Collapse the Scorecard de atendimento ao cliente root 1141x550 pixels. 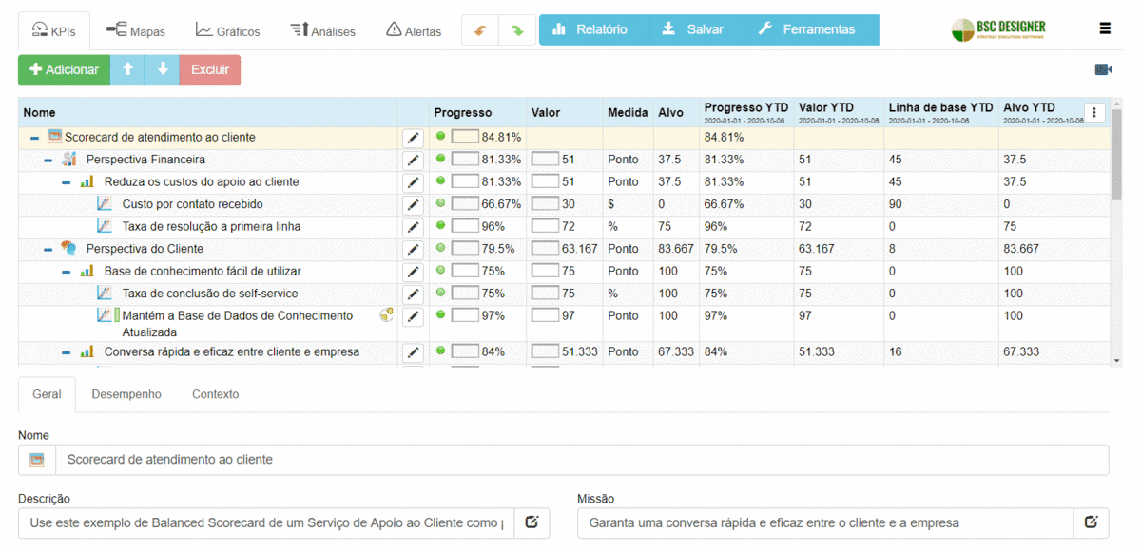33,136
